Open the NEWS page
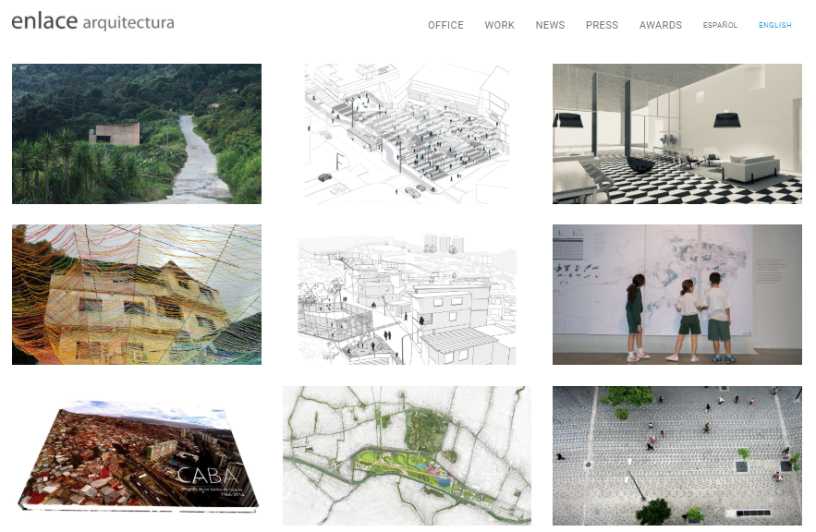Image resolution: width=816 pixels, height=532 pixels. coord(550,25)
